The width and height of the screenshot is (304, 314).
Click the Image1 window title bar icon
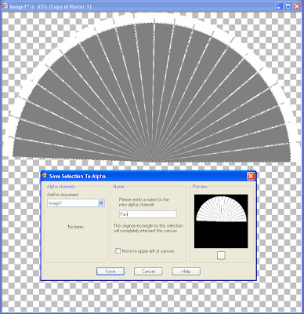pos(5,6)
